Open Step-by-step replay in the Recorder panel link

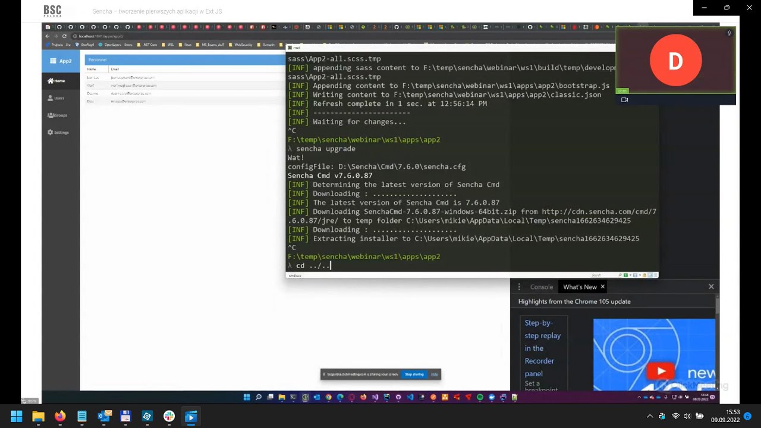(x=543, y=348)
